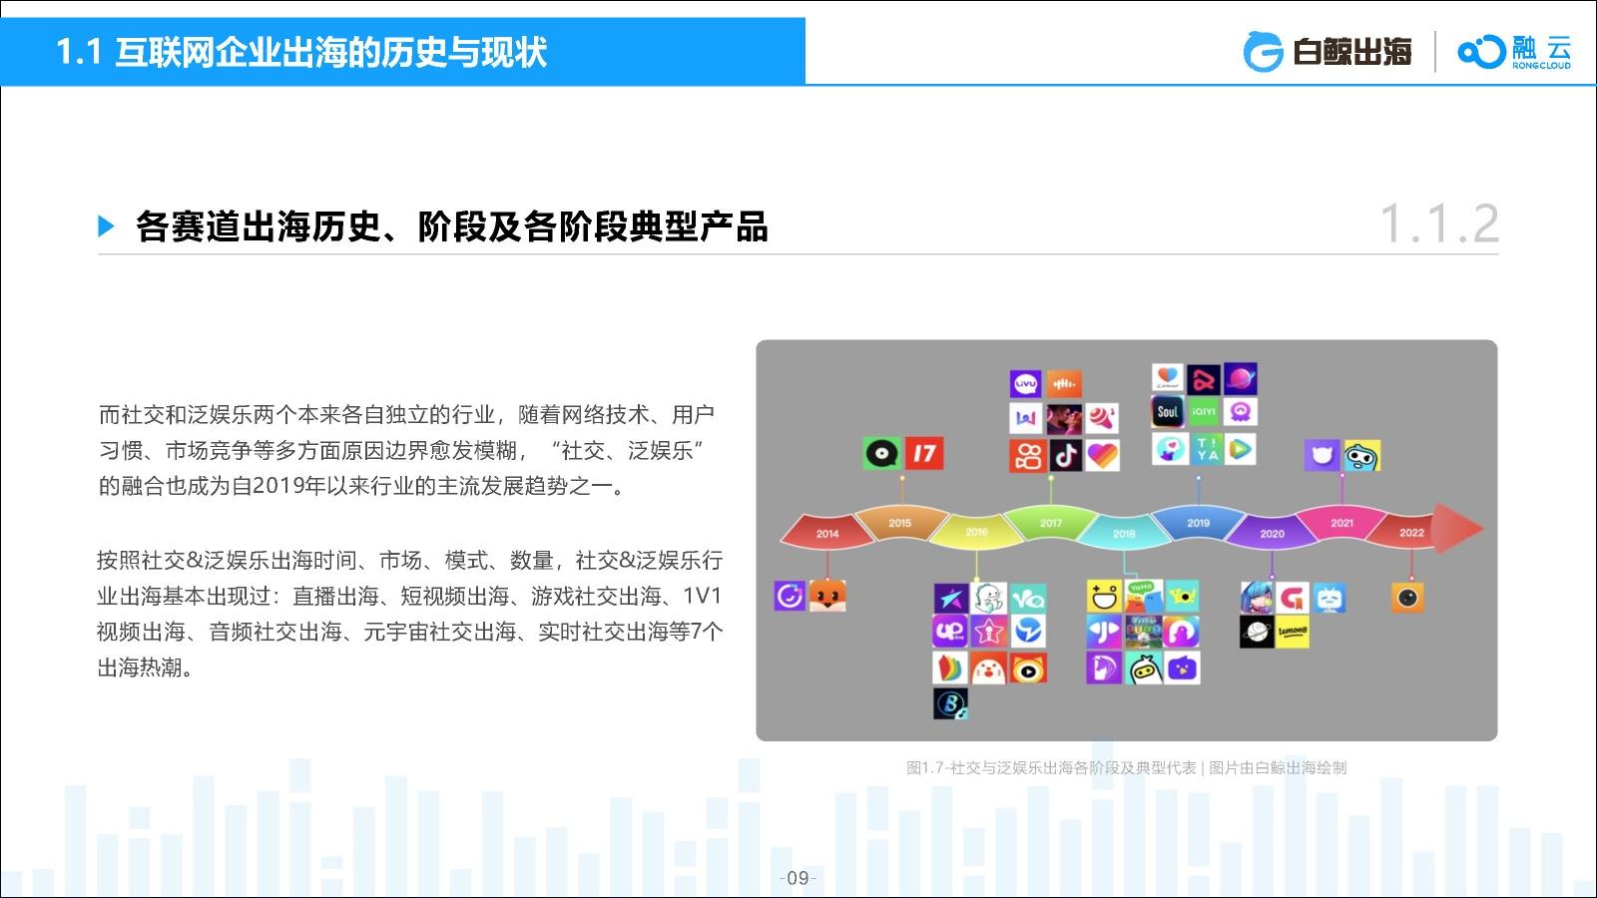This screenshot has width=1597, height=898.
Task: Select the yellow lemon8 app icon
Action: (x=1293, y=632)
